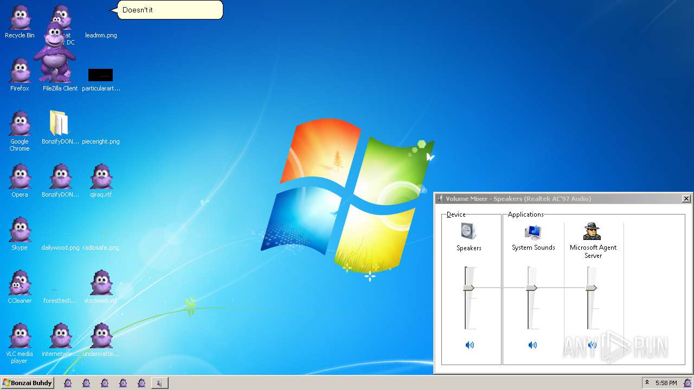Mute Microsoft Agent Server audio
This screenshot has height=390, width=694.
[x=592, y=345]
